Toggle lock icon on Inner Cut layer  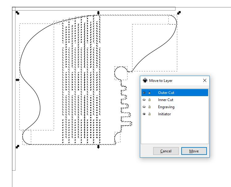[x=149, y=100]
